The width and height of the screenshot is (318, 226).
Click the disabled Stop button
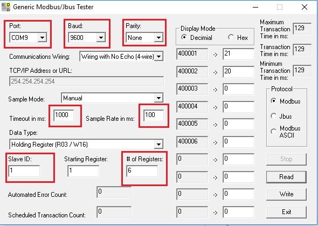286,159
